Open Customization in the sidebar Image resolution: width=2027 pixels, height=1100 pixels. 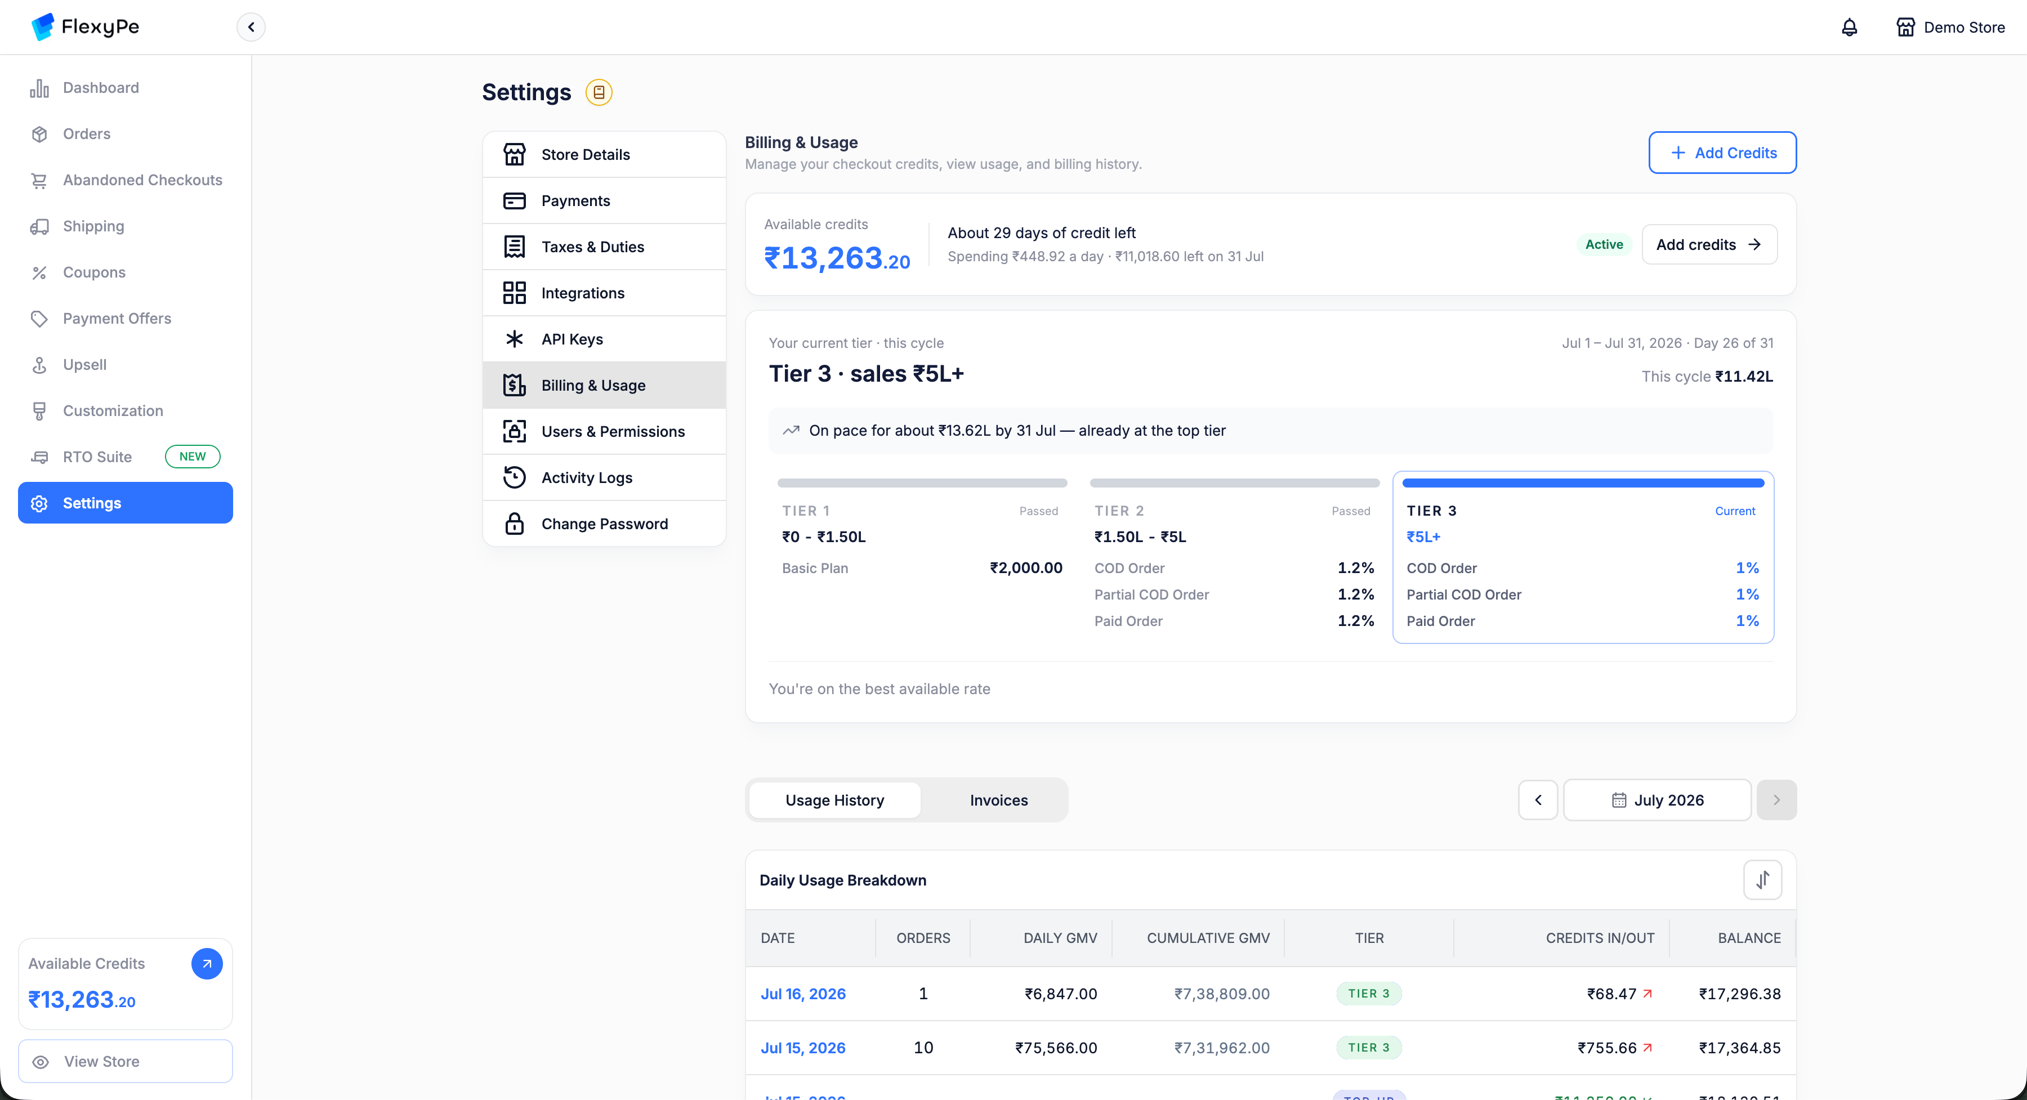(x=125, y=411)
